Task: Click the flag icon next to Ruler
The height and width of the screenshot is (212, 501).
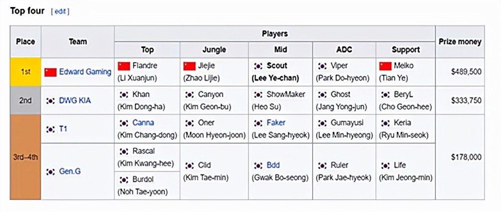Action: (x=322, y=165)
